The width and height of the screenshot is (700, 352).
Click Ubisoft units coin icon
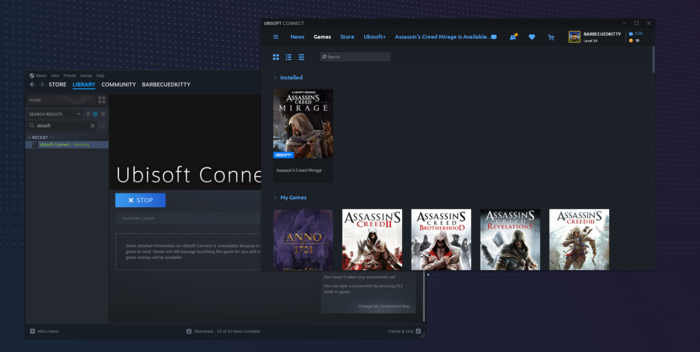[631, 40]
